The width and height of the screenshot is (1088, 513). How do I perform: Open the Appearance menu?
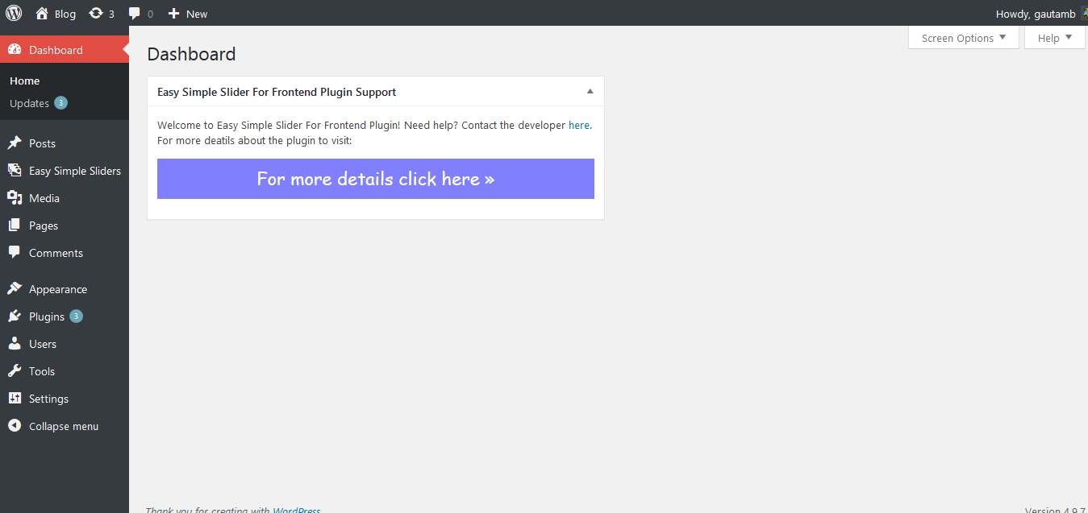[x=58, y=289]
